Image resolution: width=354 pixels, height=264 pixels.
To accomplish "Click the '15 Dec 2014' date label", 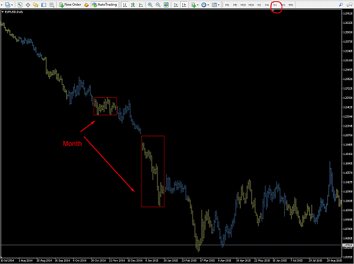I will coord(135,261).
